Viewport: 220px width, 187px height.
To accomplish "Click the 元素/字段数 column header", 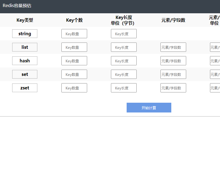I will coord(173,20).
